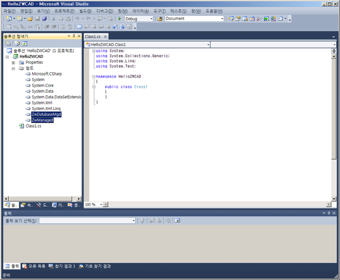Switch to the Class1.cs editor tab
The image size is (340, 280).
93,37
